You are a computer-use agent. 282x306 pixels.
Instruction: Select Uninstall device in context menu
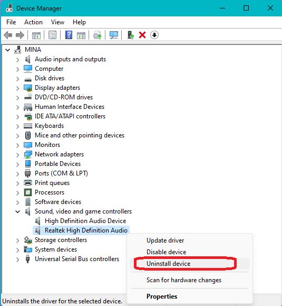(x=168, y=264)
